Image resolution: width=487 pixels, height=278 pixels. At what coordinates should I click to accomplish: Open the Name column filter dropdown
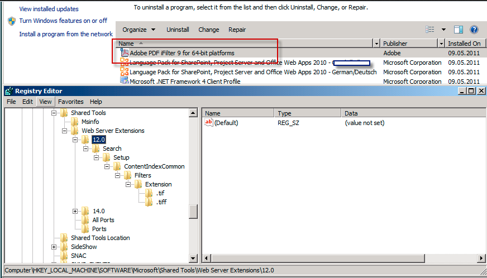[x=377, y=44]
